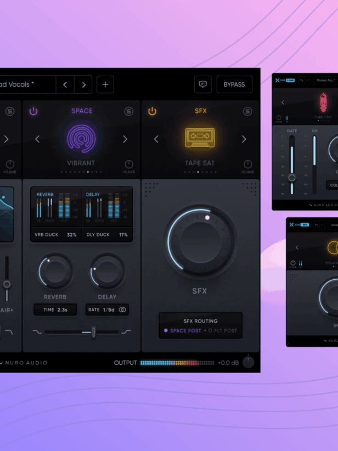This screenshot has height=451, width=338.
Task: Toggle the SFX module power icon
Action: coord(152,111)
